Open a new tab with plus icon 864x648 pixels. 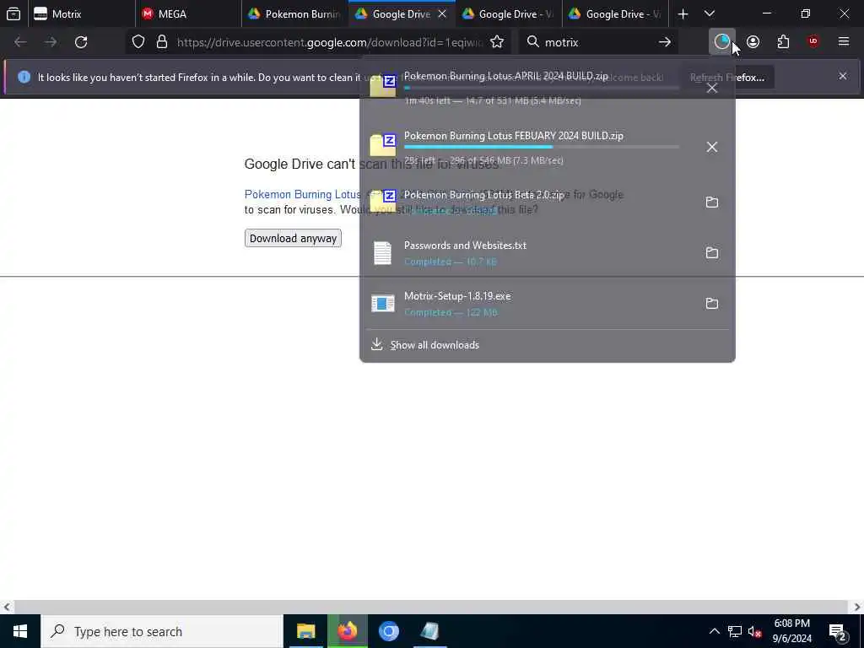point(683,14)
